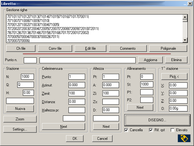Viewport: 194px width, 146px height.
Task: Click the 1^ stazione O field
Action: (x=178, y=108)
